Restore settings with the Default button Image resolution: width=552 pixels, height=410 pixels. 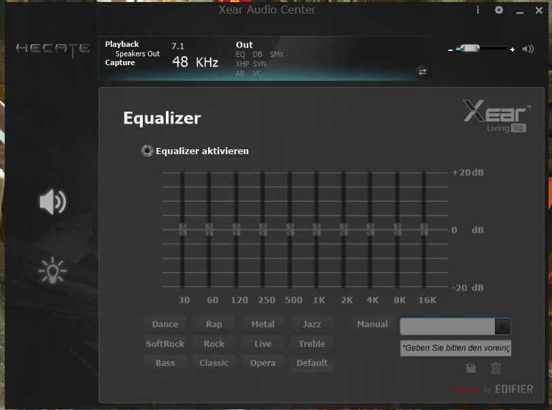312,362
